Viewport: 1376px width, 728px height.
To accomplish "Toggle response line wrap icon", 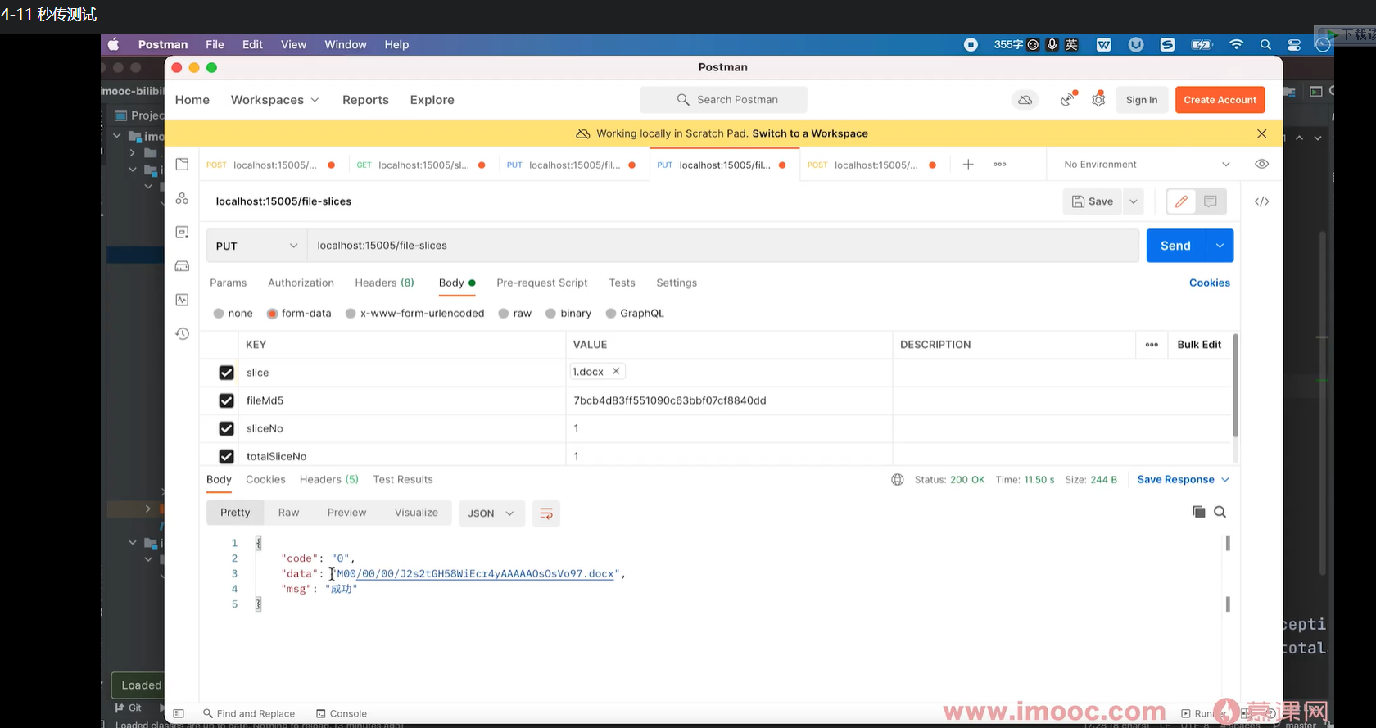I will tap(546, 513).
